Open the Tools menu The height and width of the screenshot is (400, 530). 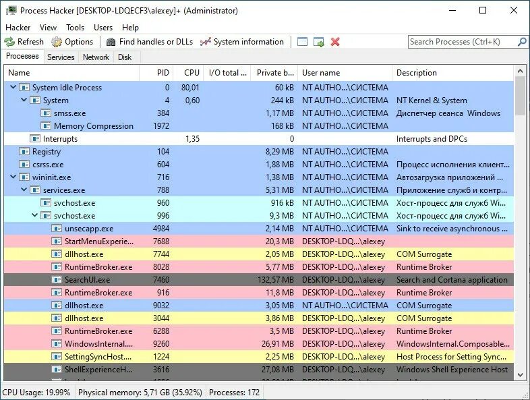[75, 28]
